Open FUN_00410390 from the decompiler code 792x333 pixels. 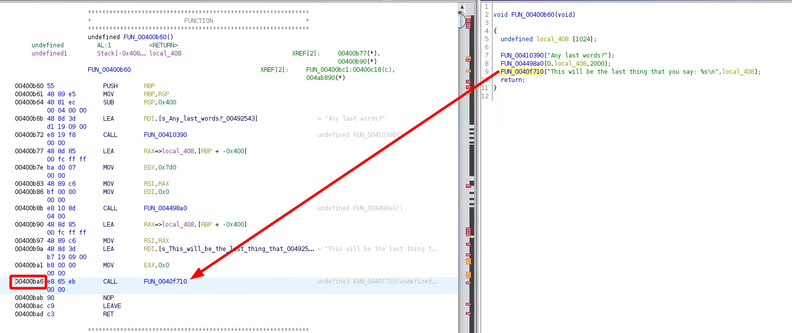coord(522,55)
